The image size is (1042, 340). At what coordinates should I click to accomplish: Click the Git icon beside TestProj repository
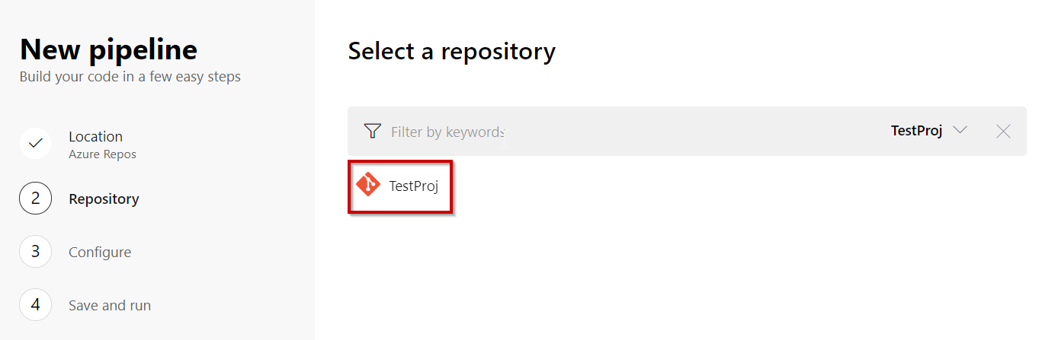tap(368, 186)
